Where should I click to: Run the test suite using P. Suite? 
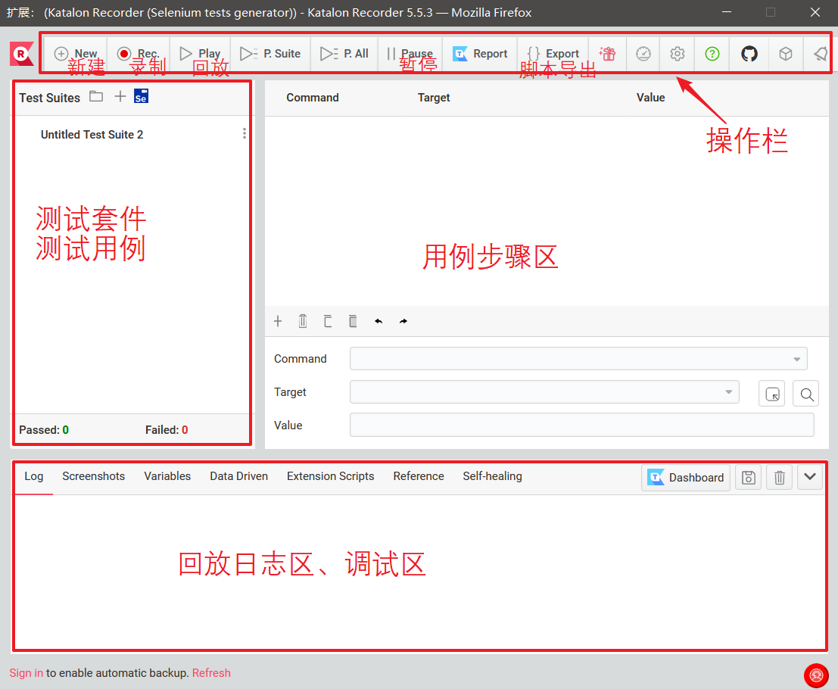tap(270, 54)
